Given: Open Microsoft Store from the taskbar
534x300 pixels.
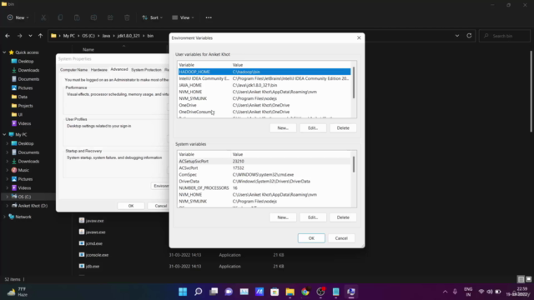Looking at the screenshot, I should 275,292.
